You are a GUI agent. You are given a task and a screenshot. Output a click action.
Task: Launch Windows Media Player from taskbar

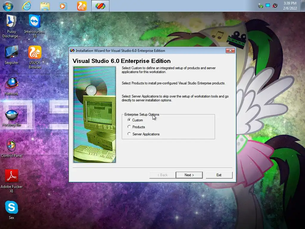point(63,6)
